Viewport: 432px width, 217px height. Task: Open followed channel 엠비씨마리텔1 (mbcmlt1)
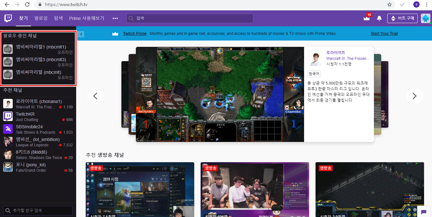[x=38, y=49]
